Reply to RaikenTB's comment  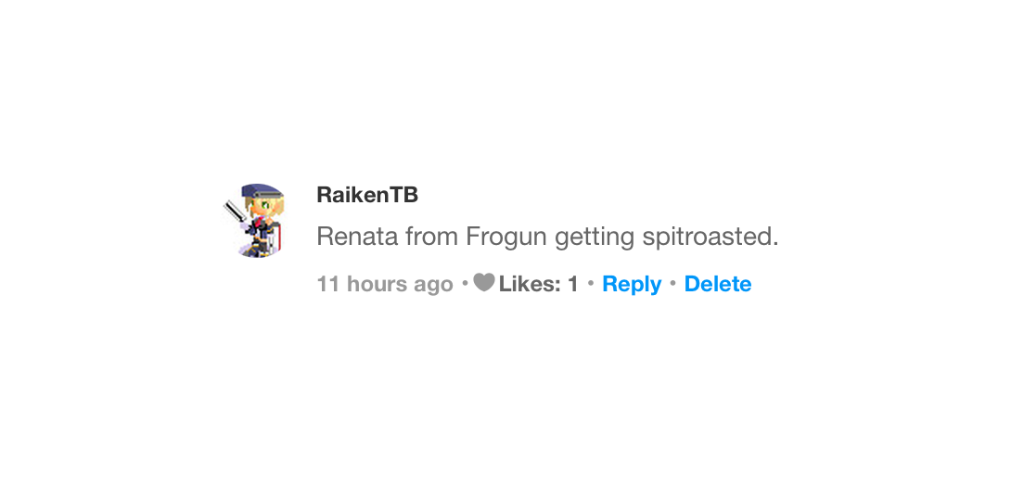point(632,284)
